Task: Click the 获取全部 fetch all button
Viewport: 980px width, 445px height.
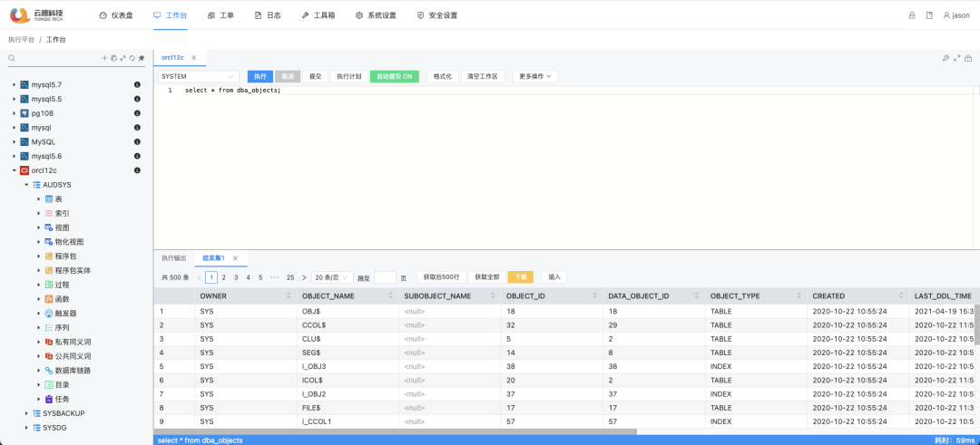Action: 487,277
